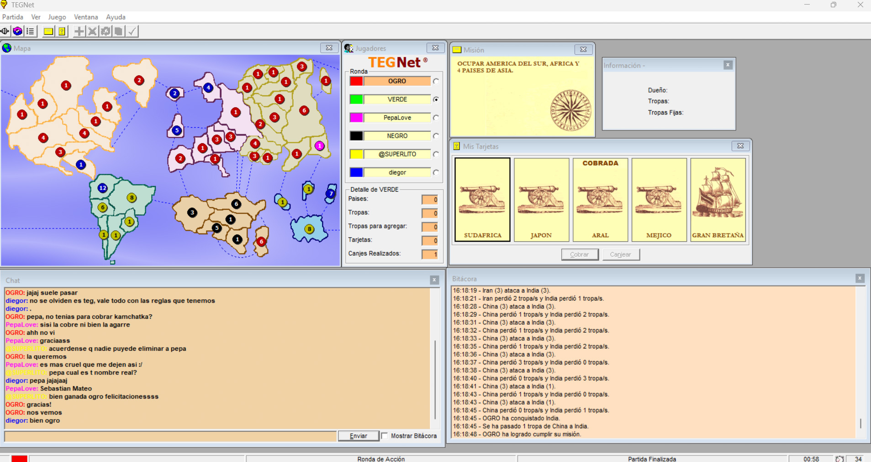Select the crossed swords attack icon
Image resolution: width=871 pixels, height=462 pixels.
tap(92, 31)
